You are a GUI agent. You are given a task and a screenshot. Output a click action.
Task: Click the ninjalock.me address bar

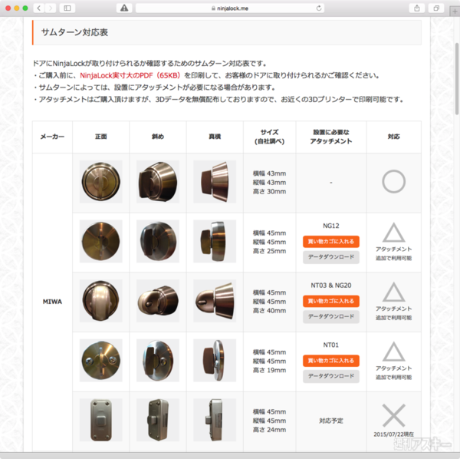230,8
